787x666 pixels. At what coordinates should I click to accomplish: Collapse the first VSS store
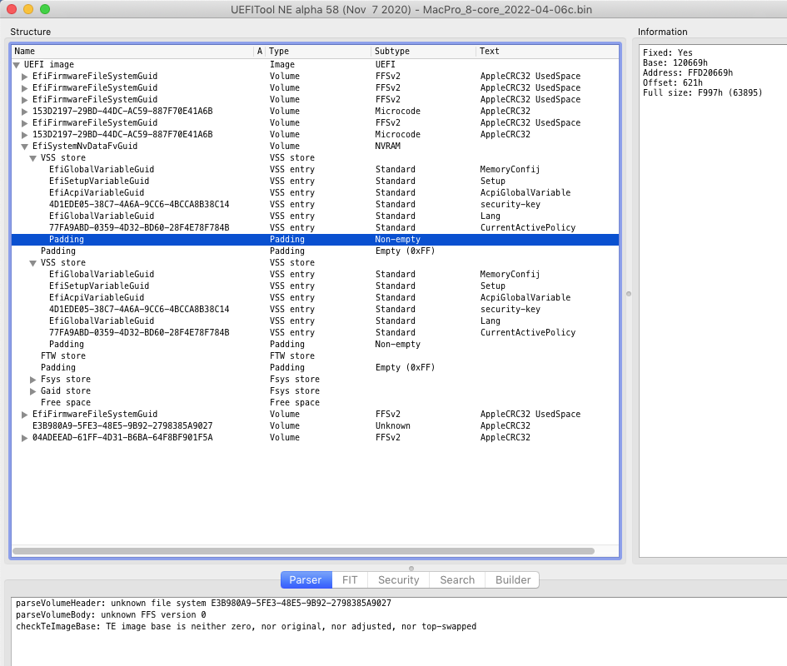tap(33, 158)
